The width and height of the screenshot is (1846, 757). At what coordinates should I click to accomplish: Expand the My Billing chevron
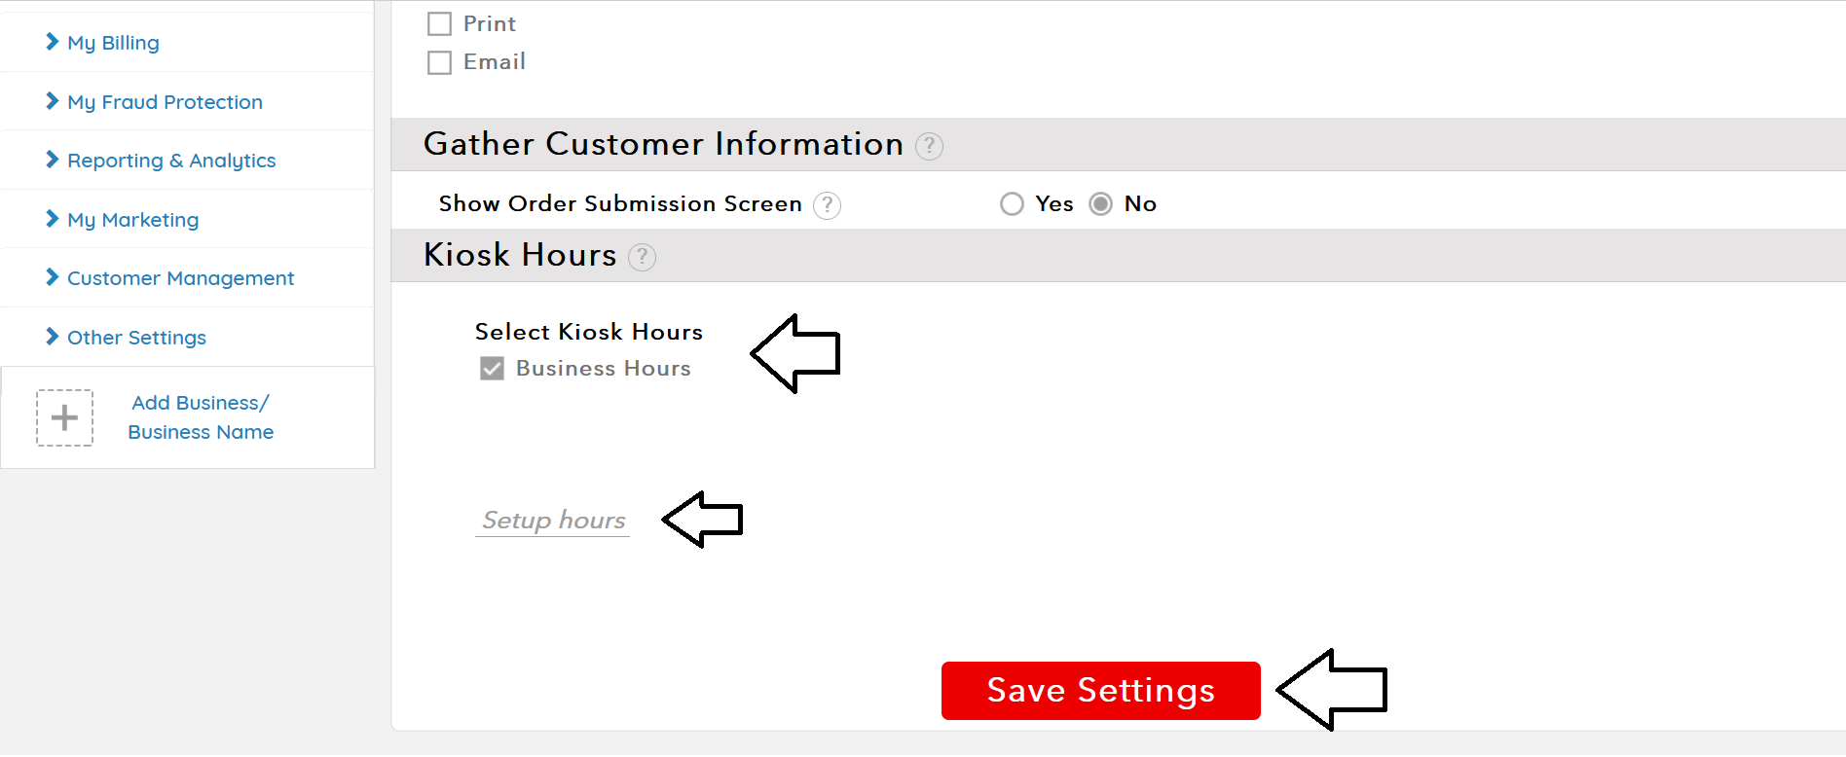point(53,42)
